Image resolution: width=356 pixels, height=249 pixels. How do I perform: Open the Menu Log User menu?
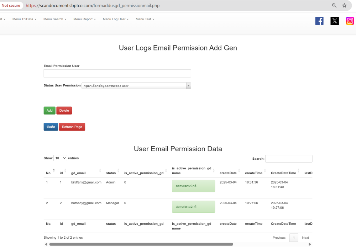tap(115, 19)
